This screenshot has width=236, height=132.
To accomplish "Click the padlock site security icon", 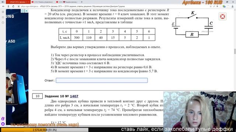I will [x=19, y=7].
